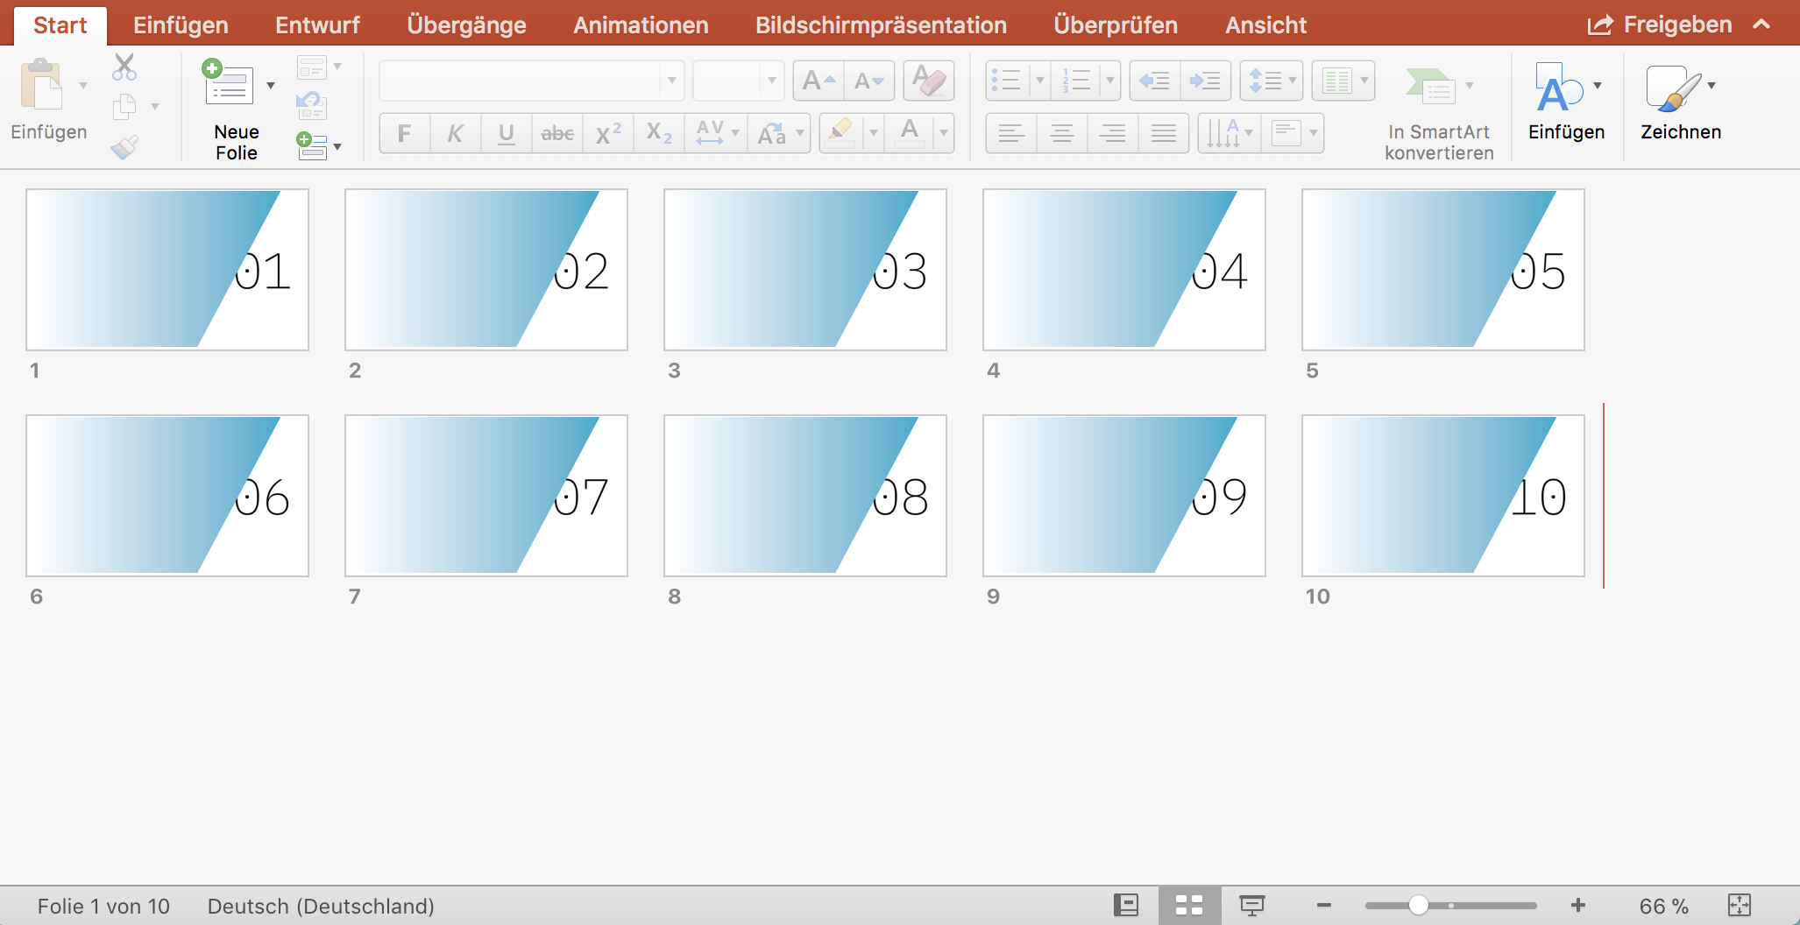Start slideshow view icon in status bar

1252,905
